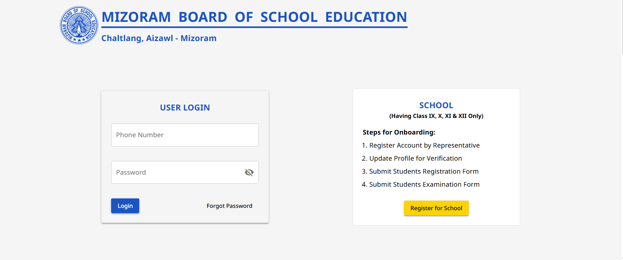The width and height of the screenshot is (623, 260).
Task: Click the yellow Register for School button
Action: tap(436, 208)
